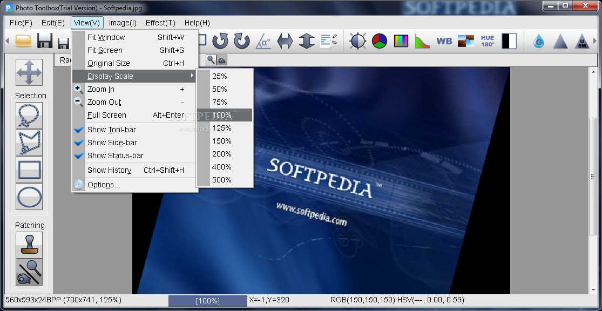
Task: Flip the image horizontally
Action: pyautogui.click(x=285, y=40)
